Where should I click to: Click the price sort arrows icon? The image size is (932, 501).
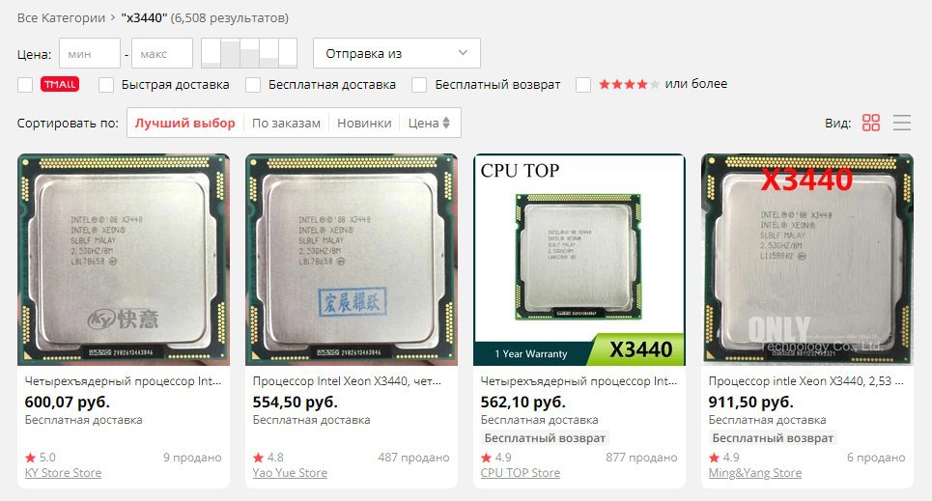(446, 123)
